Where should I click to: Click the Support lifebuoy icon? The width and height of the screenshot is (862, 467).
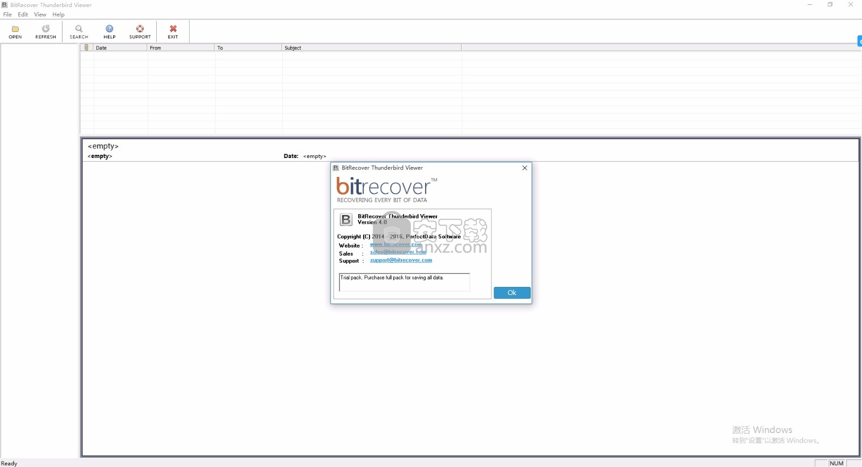point(140,29)
